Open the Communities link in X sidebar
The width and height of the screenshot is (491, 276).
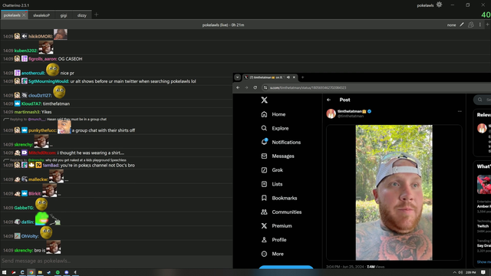[282, 212]
